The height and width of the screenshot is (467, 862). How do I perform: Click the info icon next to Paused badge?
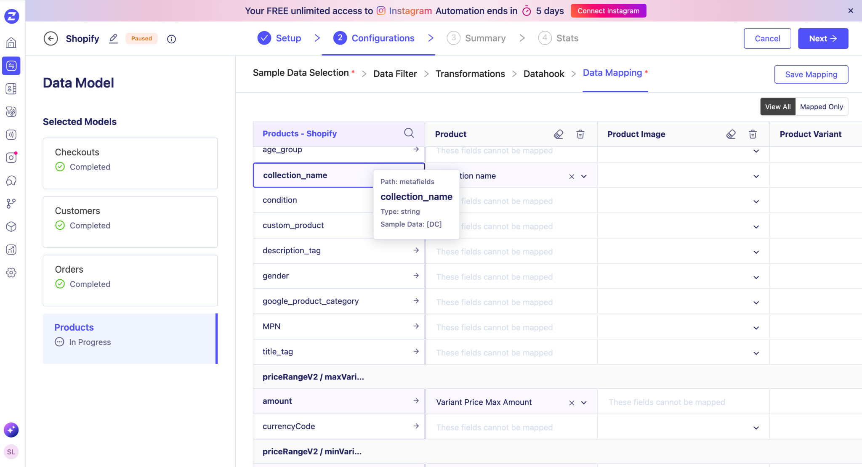(x=171, y=39)
